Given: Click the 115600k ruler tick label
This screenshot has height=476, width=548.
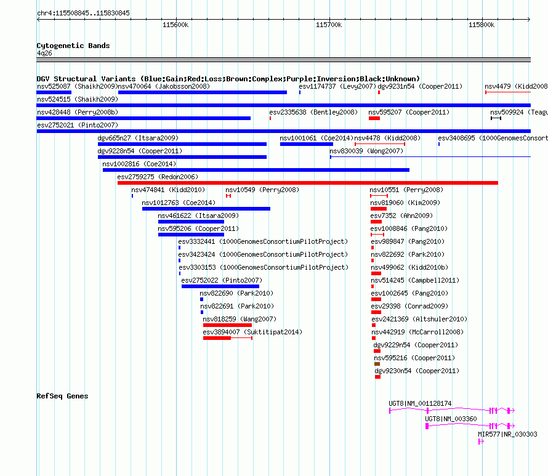Looking at the screenshot, I should coord(175,25).
